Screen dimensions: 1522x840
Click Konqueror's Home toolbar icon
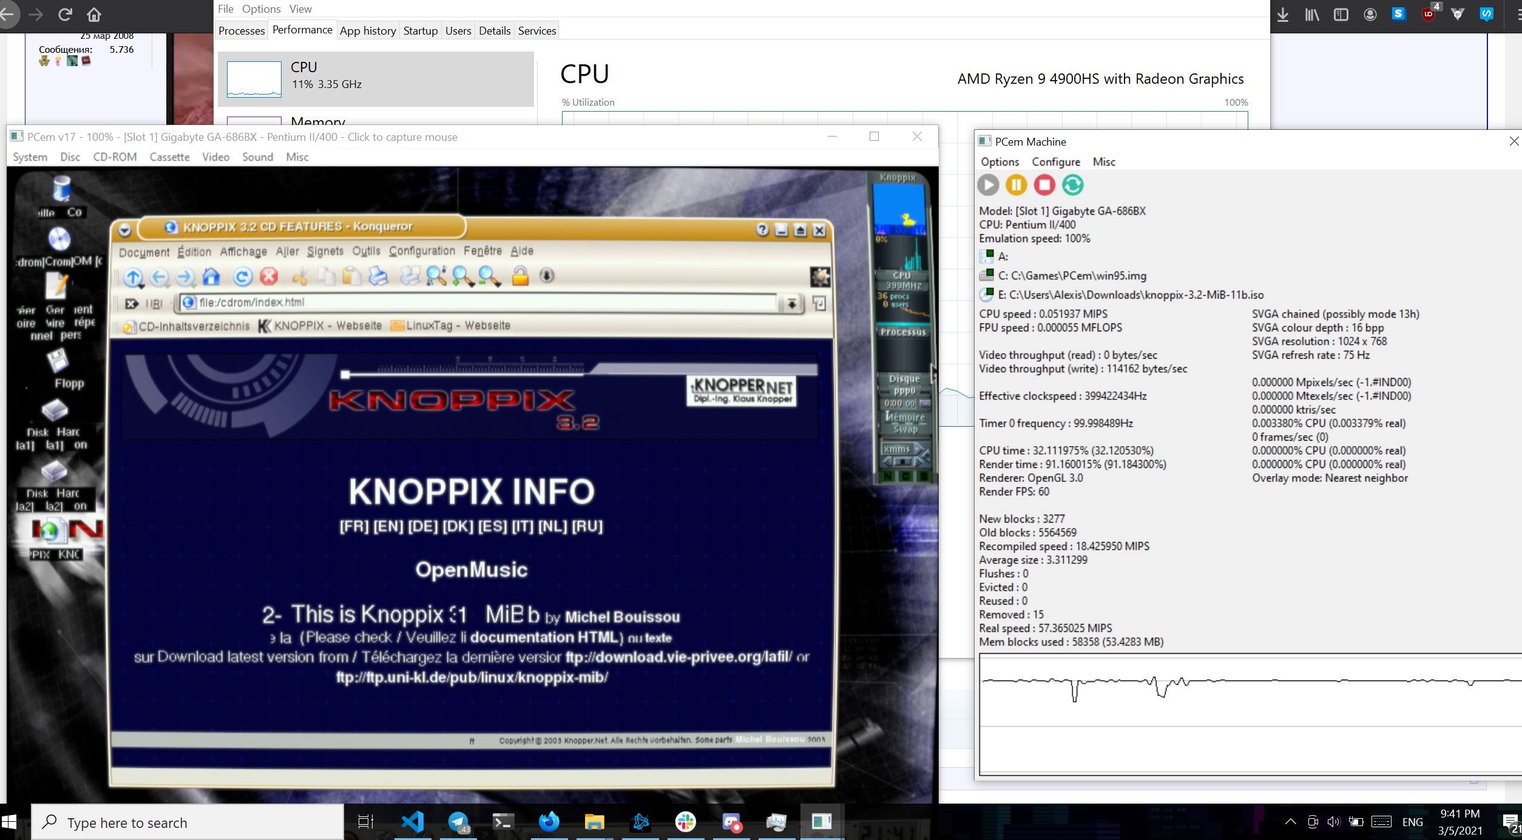[211, 277]
